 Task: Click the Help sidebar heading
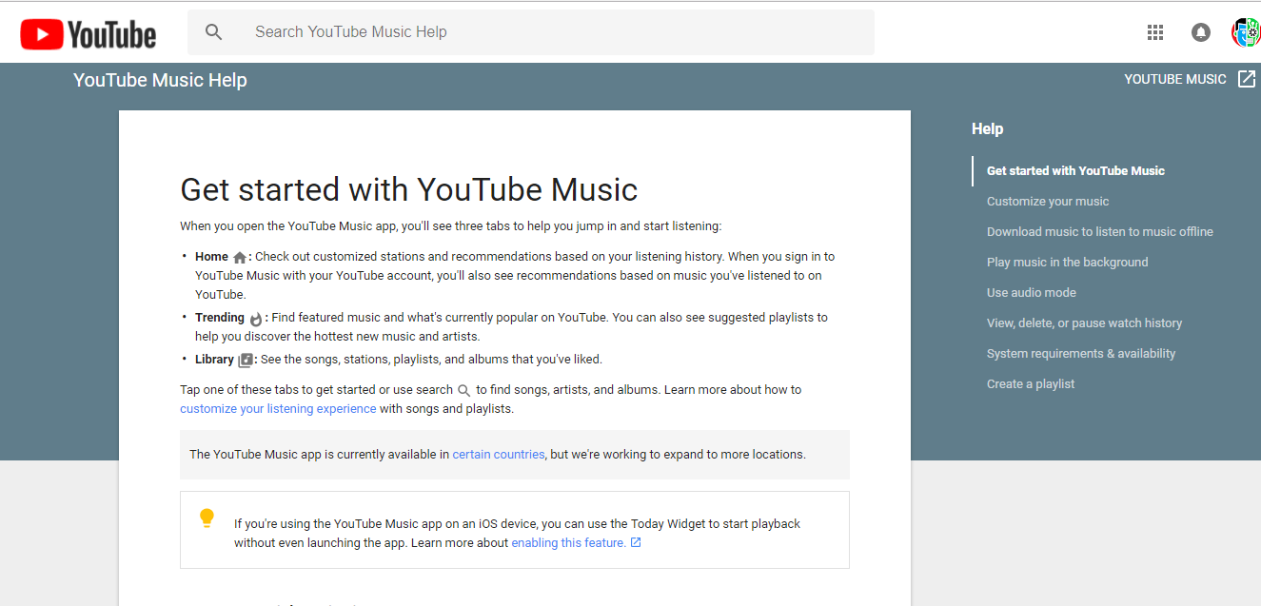(987, 129)
